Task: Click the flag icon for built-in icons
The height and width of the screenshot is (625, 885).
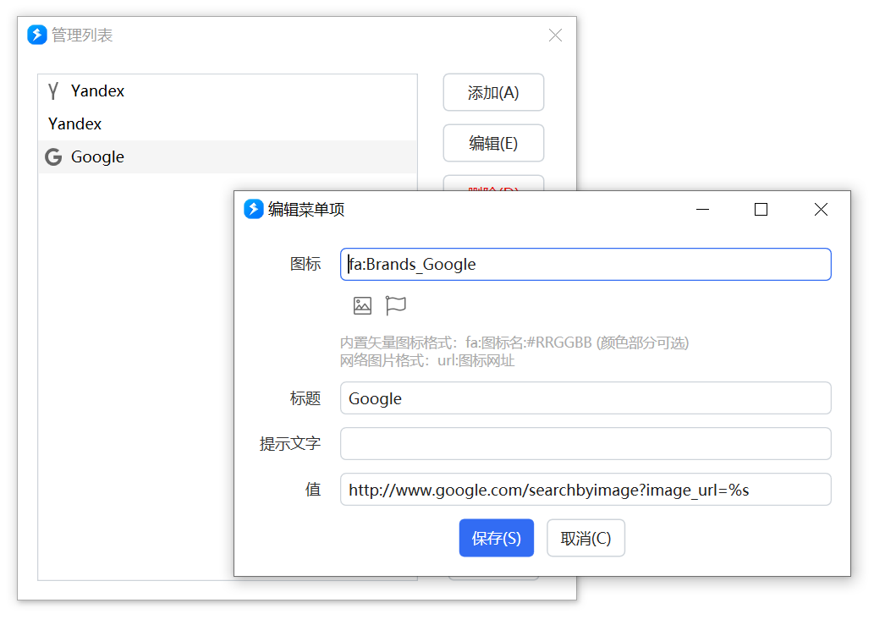Action: [396, 305]
